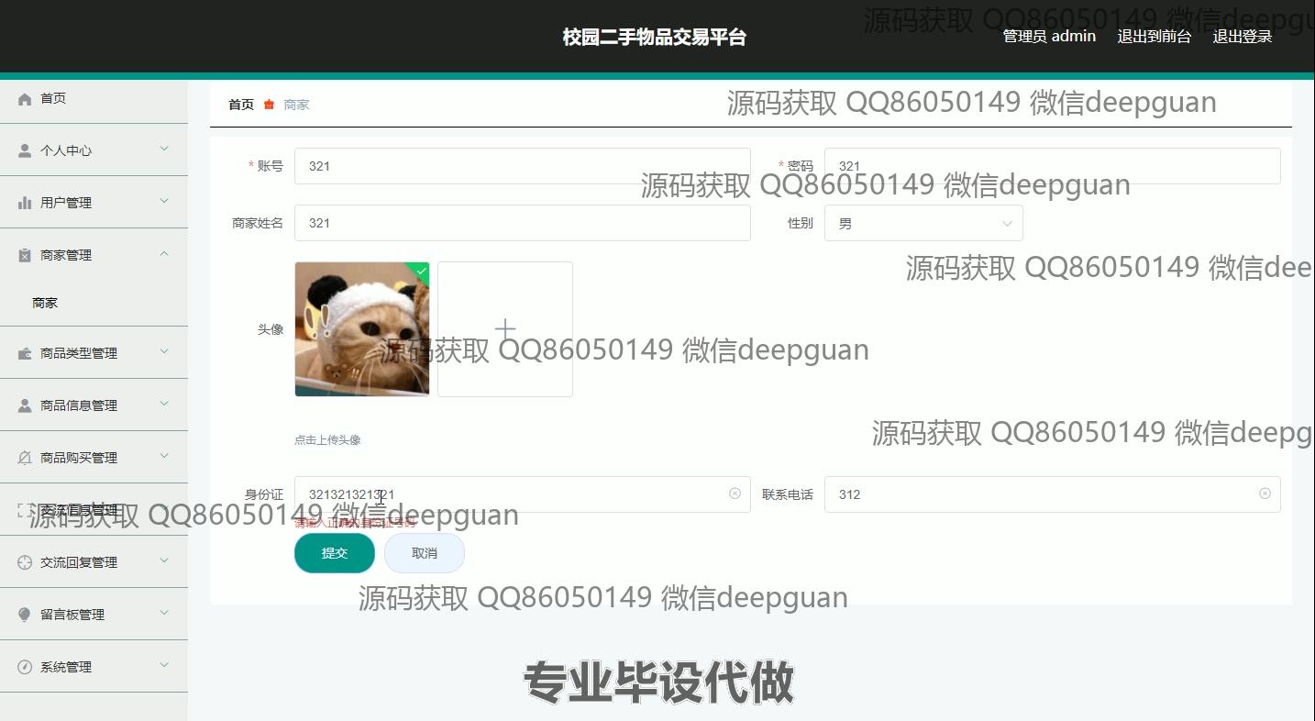Click the 提交 submit button
Screen dimensions: 1315x721
click(x=335, y=553)
